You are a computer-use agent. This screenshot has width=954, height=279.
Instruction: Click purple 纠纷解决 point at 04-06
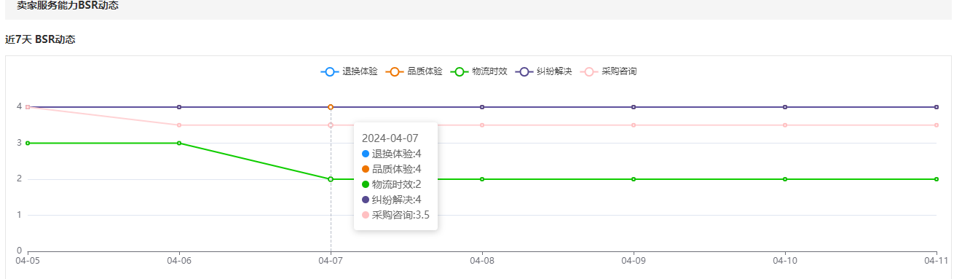click(179, 107)
